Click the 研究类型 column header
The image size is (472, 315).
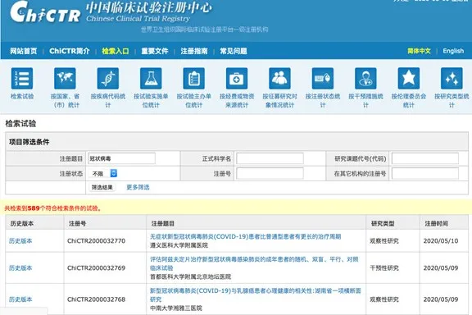coord(383,223)
